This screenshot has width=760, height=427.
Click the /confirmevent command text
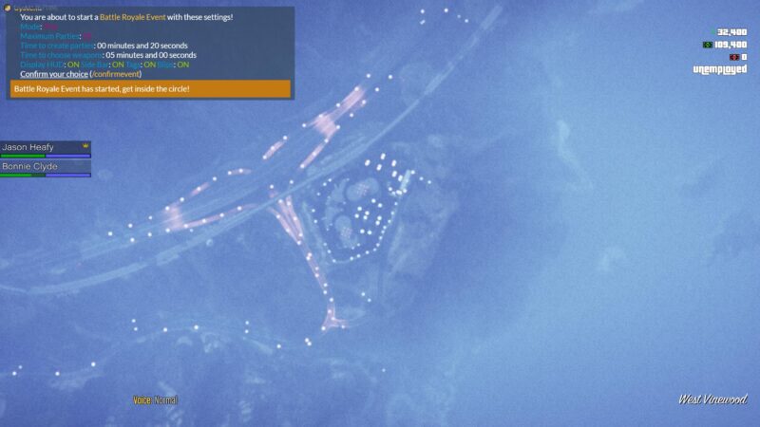pyautogui.click(x=115, y=74)
